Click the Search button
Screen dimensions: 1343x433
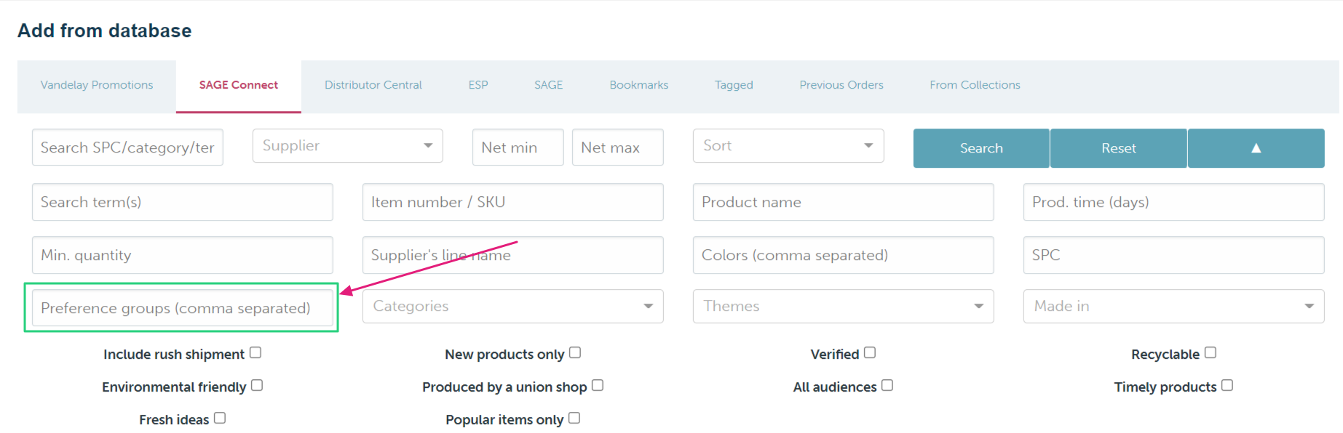[x=981, y=148]
